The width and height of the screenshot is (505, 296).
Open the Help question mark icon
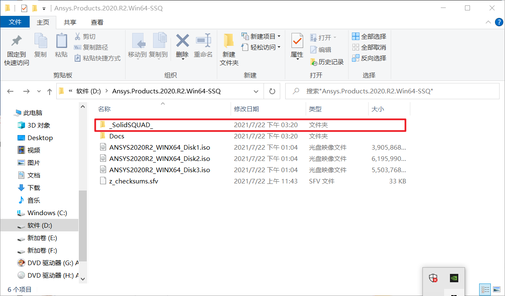[499, 23]
